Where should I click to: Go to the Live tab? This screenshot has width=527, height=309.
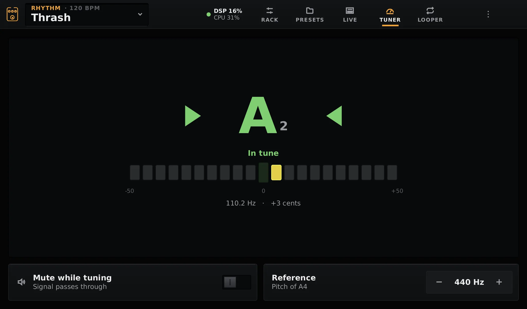[350, 15]
